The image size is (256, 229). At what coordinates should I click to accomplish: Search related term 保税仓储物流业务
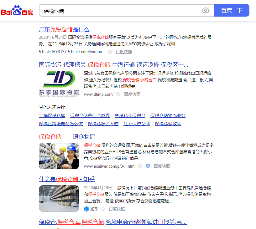pyautogui.click(x=168, y=115)
